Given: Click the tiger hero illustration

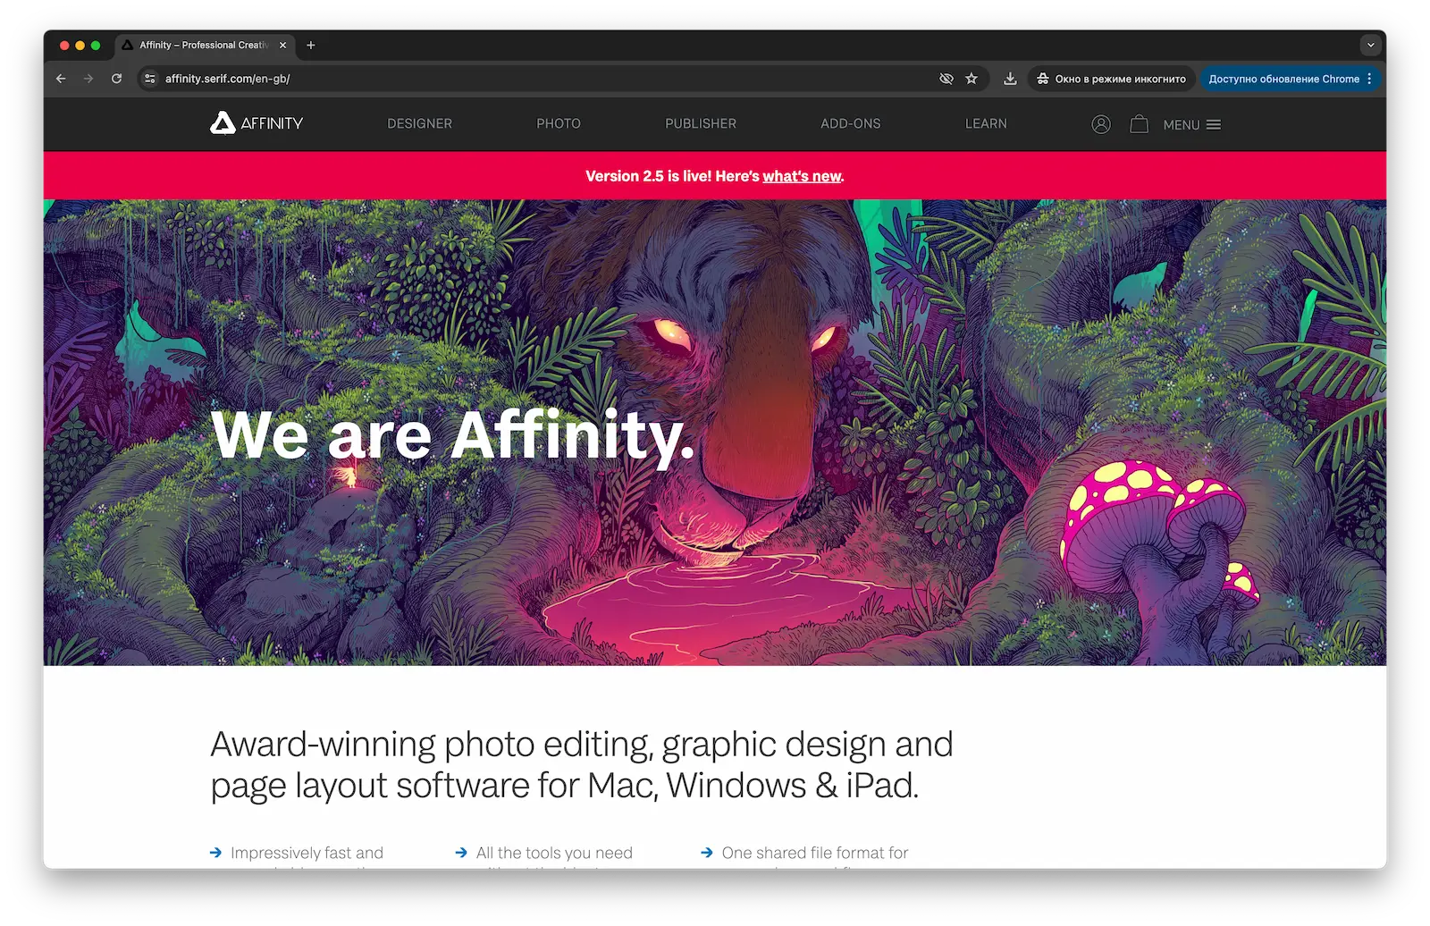Looking at the screenshot, I should pyautogui.click(x=715, y=433).
